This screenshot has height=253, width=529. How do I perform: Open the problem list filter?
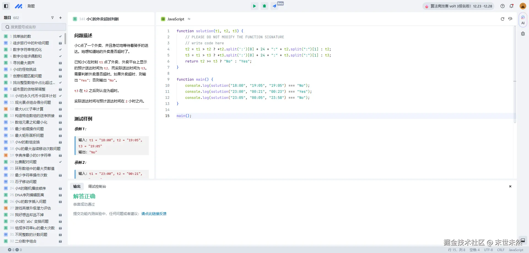52,18
